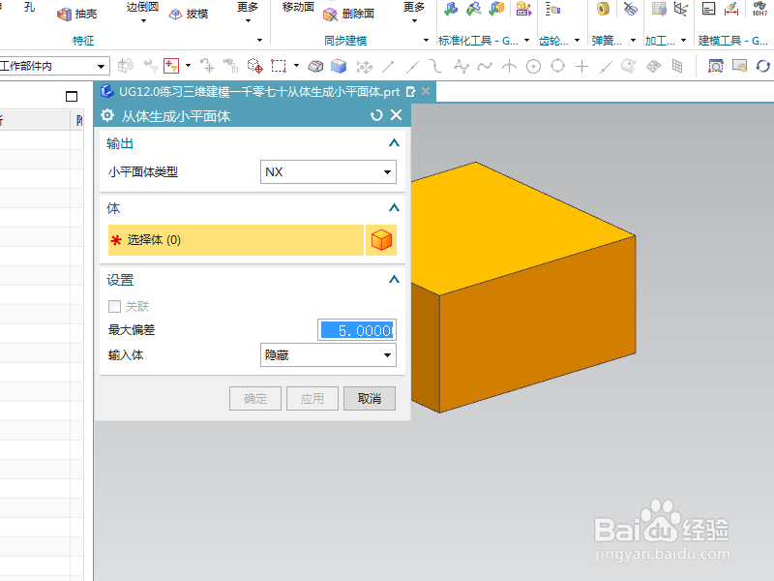Select the Move Face (移动面) tool
774x581 pixels.
click(296, 8)
